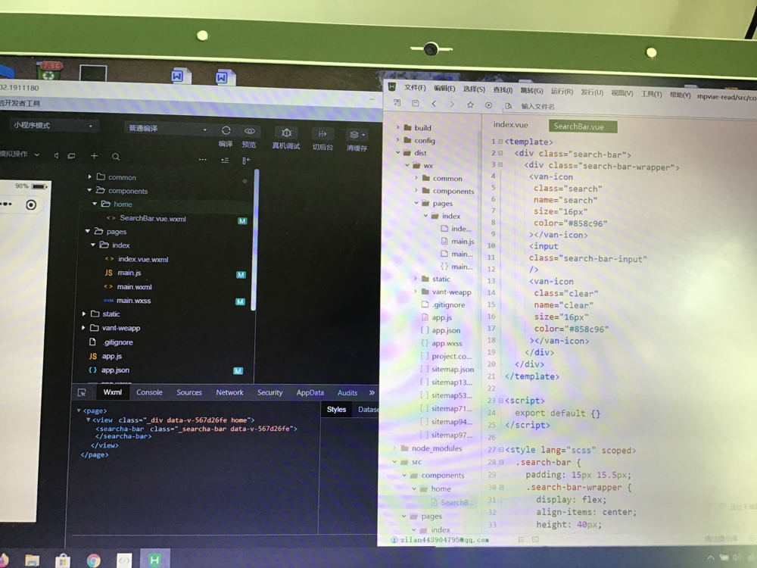Click HBuilderX new file toolbar icon
The image size is (757, 568).
coord(397,102)
